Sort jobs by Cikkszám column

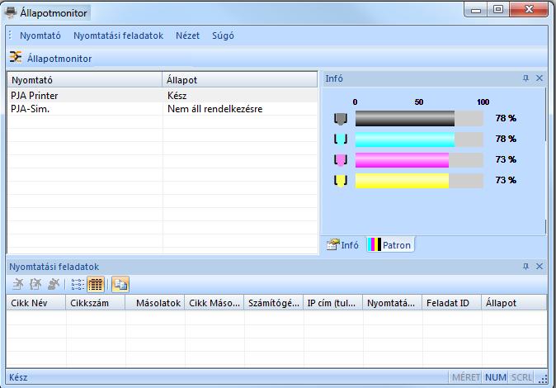[x=96, y=303]
